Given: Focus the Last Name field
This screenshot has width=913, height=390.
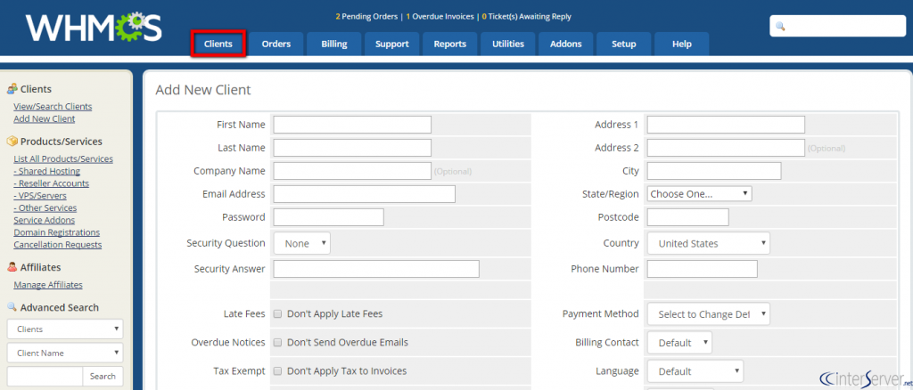Looking at the screenshot, I should [x=352, y=148].
